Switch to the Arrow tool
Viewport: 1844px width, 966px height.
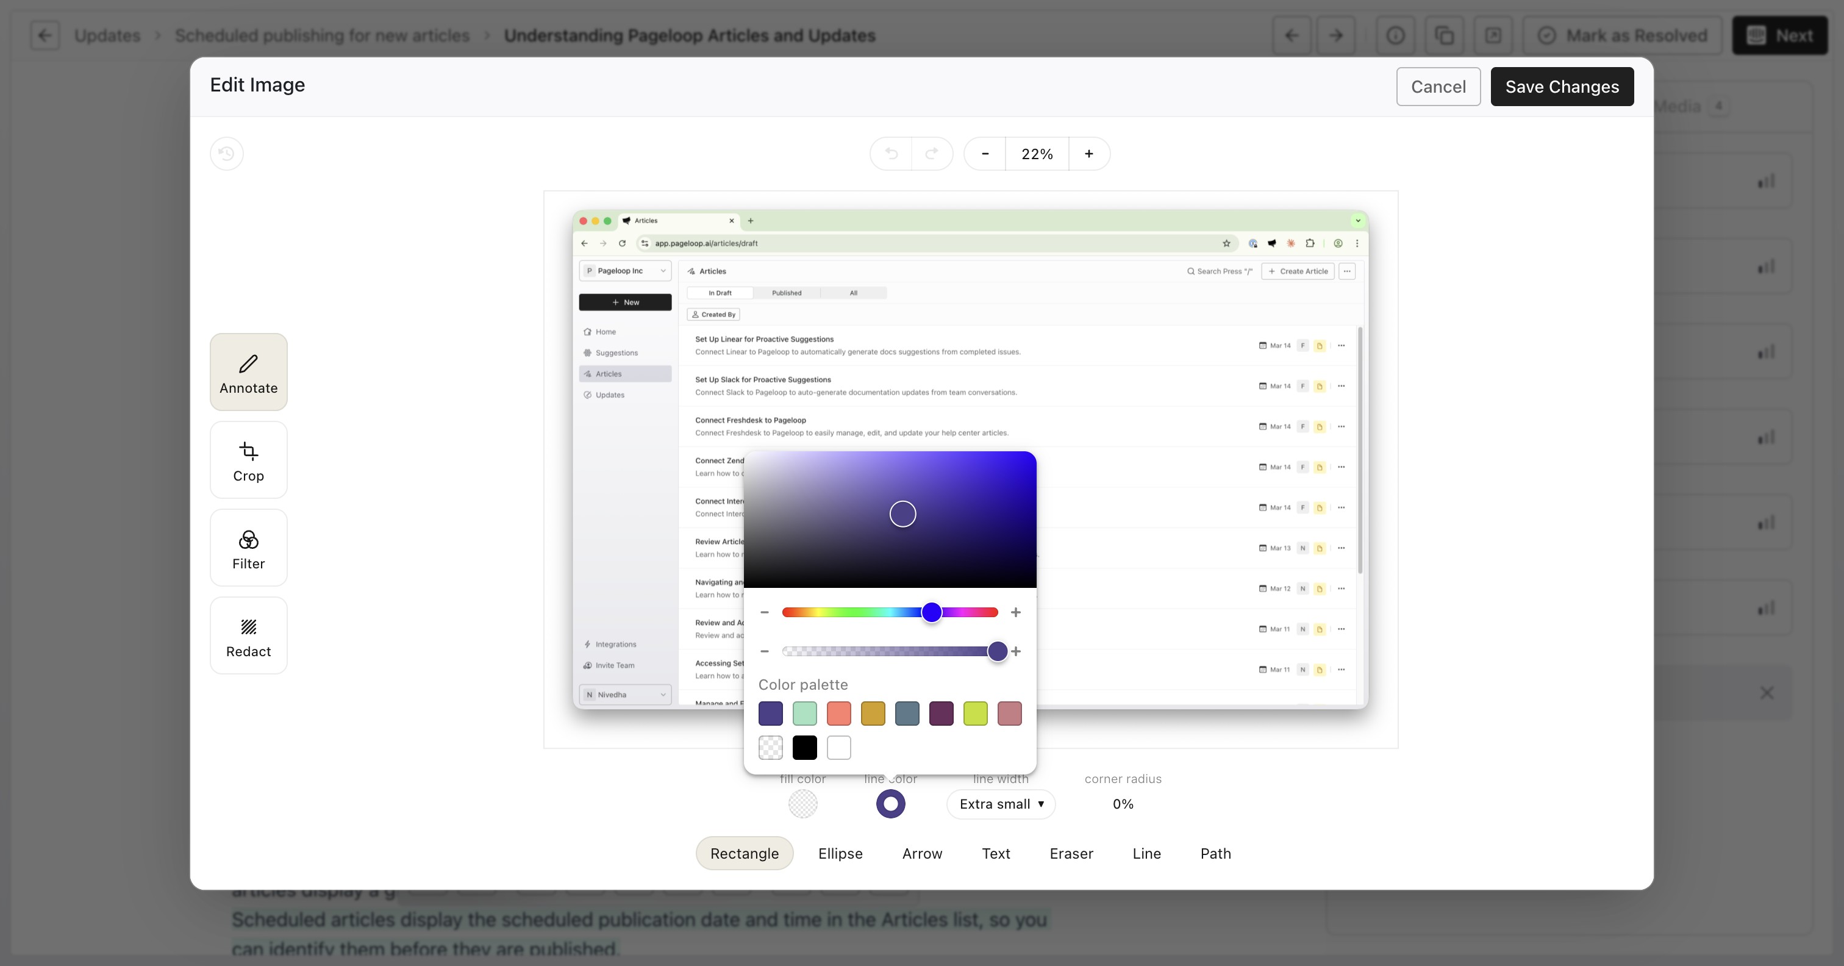[922, 854]
